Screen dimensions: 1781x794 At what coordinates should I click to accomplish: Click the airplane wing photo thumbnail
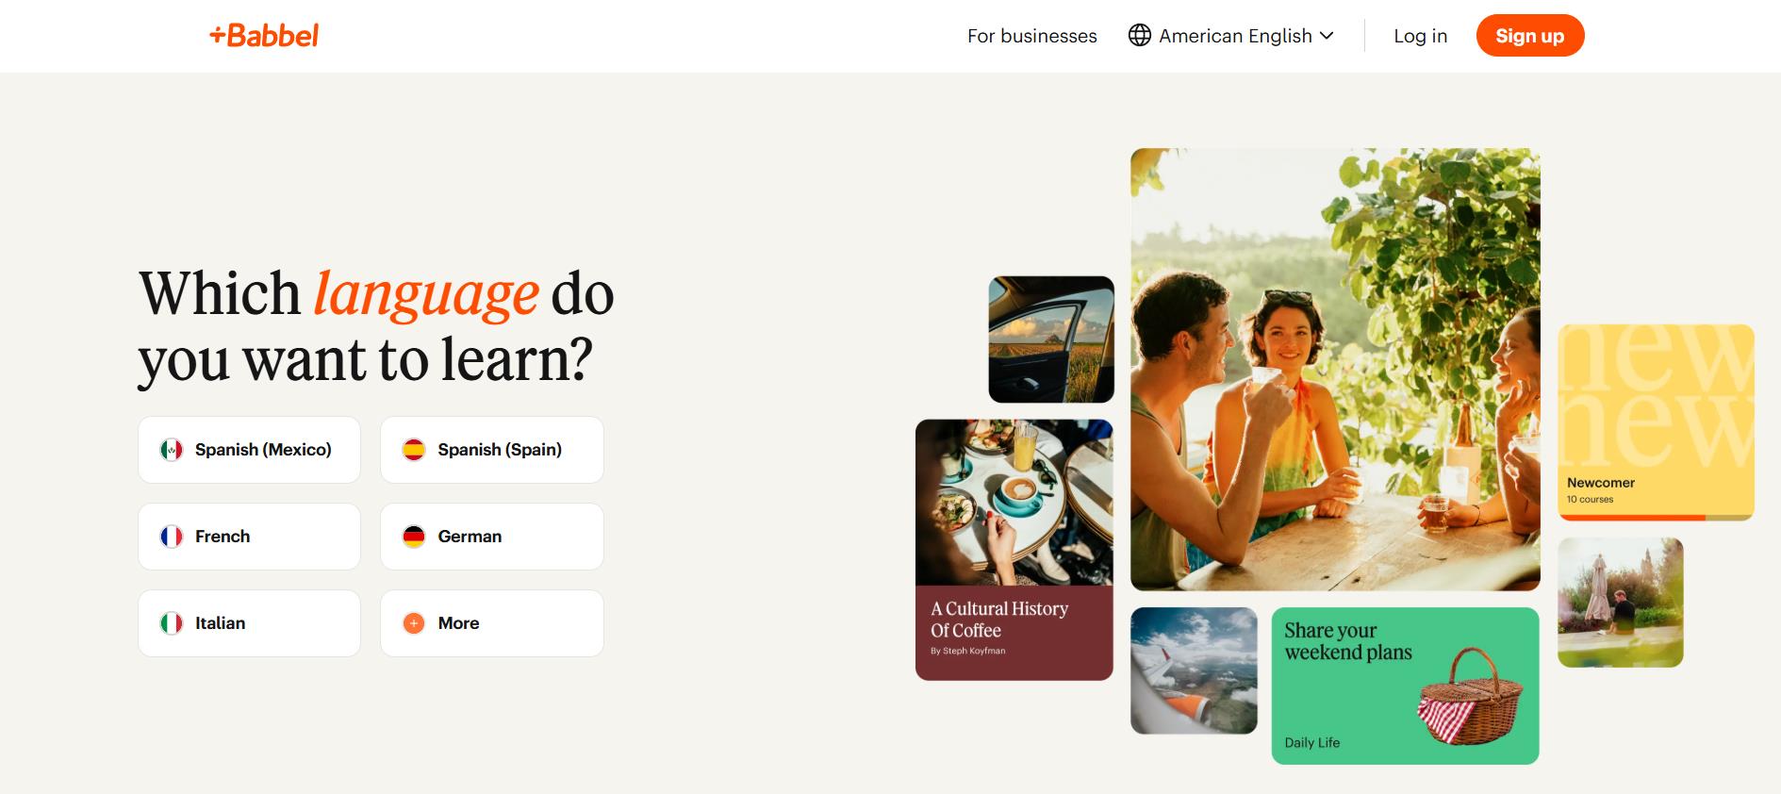[x=1194, y=670]
